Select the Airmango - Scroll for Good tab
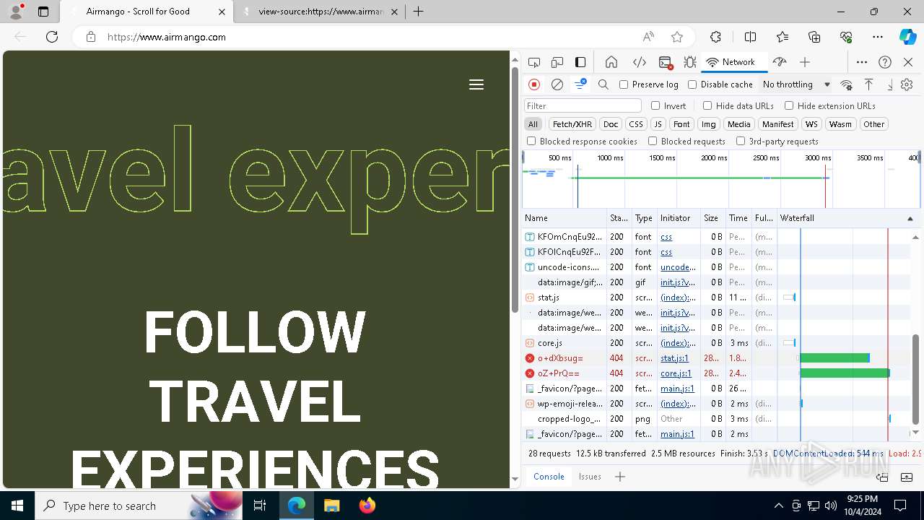The image size is (924, 520). [x=147, y=12]
